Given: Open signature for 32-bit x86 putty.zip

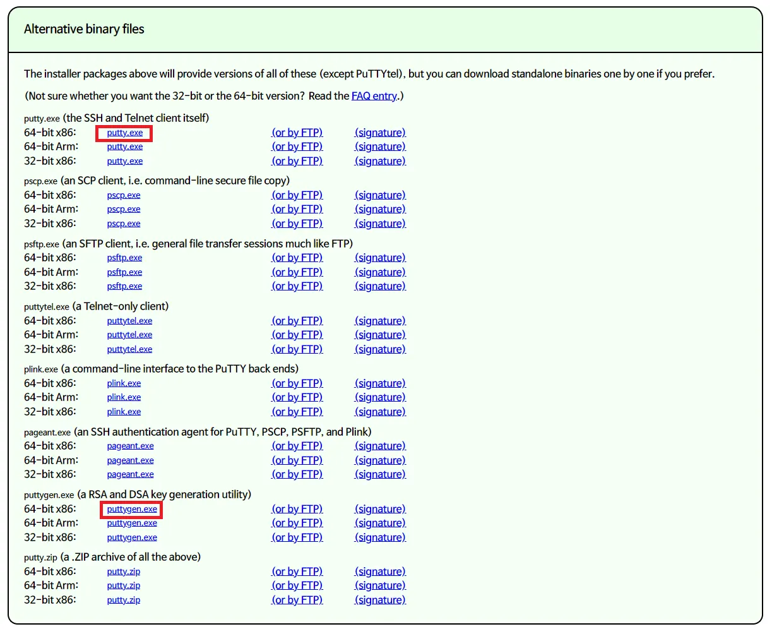Looking at the screenshot, I should (381, 600).
